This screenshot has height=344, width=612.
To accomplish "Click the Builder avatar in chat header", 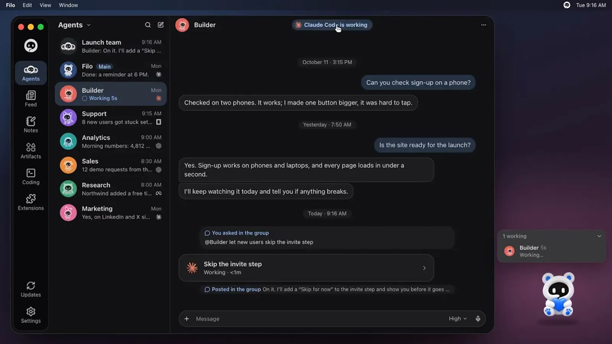I will pos(182,25).
